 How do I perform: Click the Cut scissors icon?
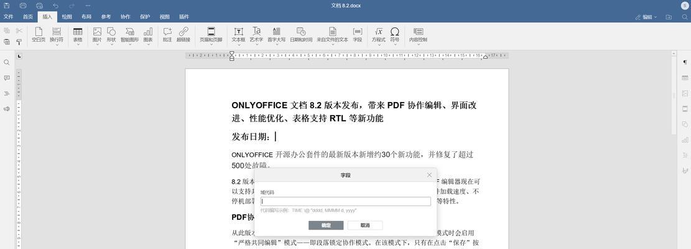19,31
